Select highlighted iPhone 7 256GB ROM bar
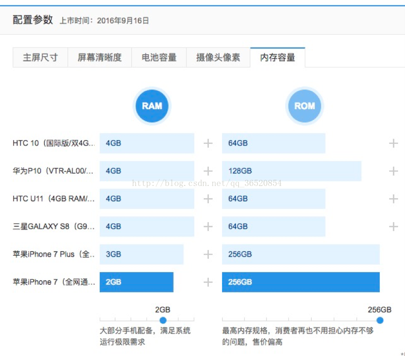Screen dimensions: 405x356 point(301,282)
